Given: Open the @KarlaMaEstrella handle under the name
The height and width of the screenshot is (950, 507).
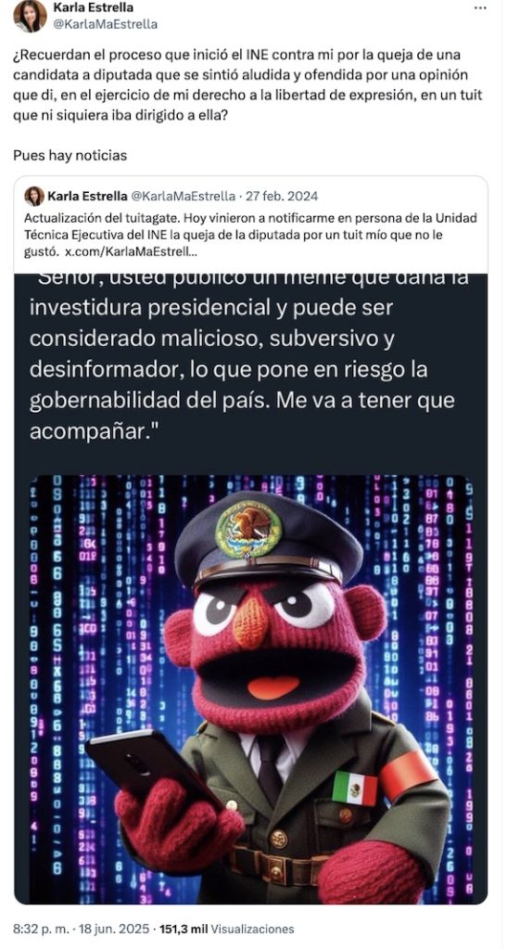Looking at the screenshot, I should pyautogui.click(x=106, y=24).
